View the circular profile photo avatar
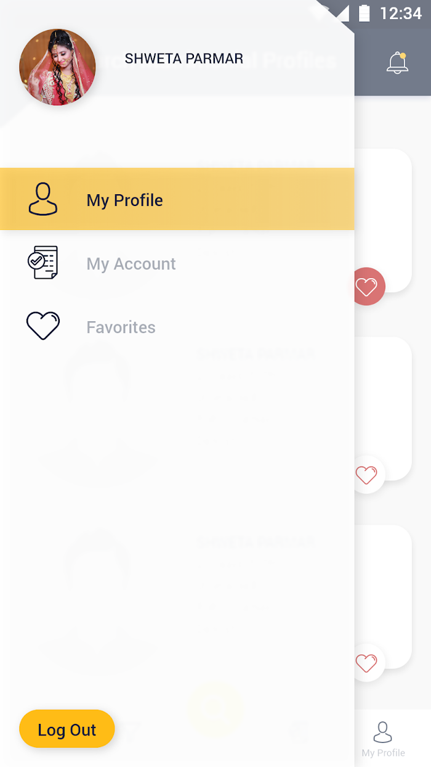 coord(57,67)
